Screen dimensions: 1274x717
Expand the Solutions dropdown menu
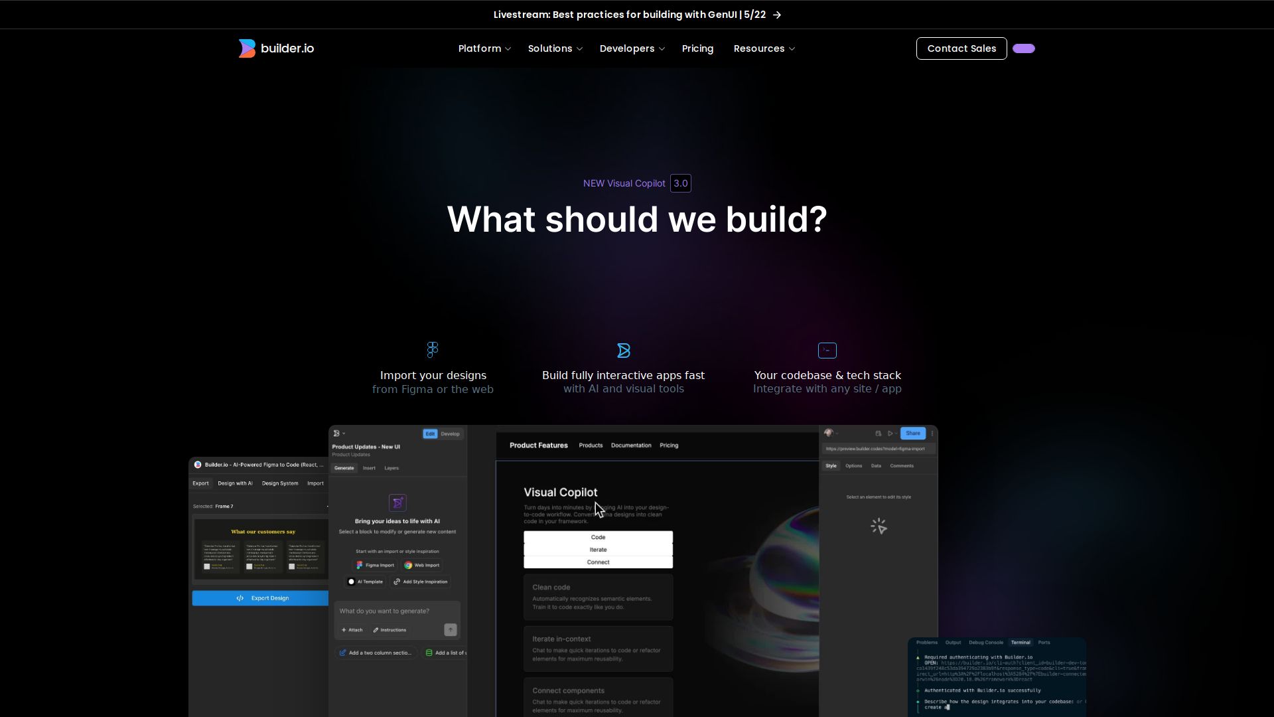coord(555,48)
